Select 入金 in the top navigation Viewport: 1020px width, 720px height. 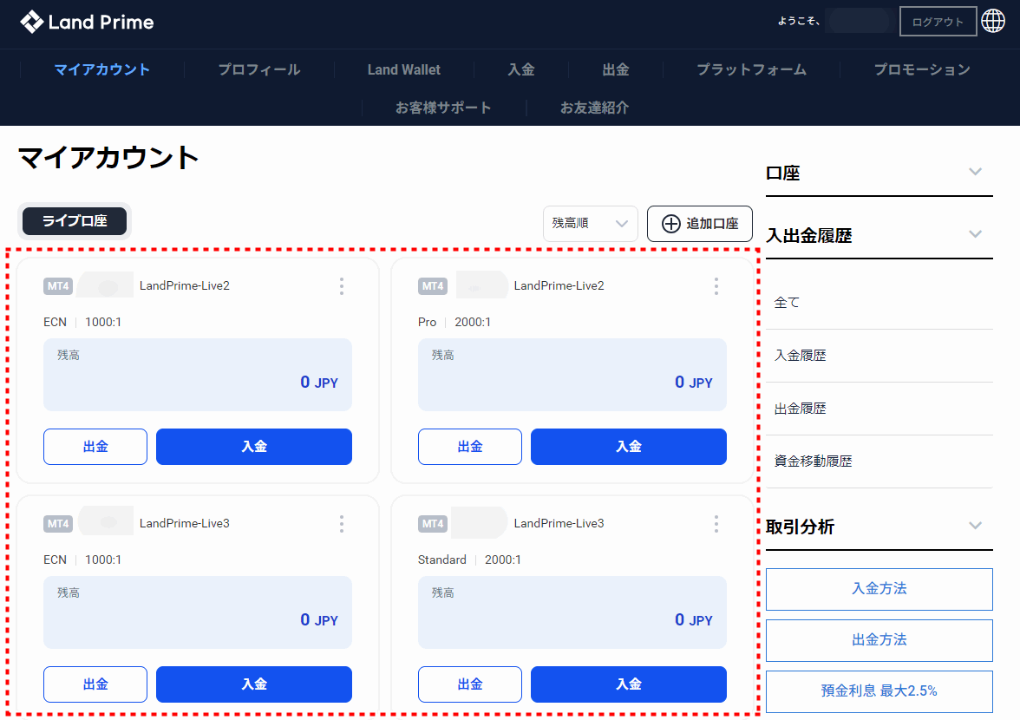coord(521,69)
